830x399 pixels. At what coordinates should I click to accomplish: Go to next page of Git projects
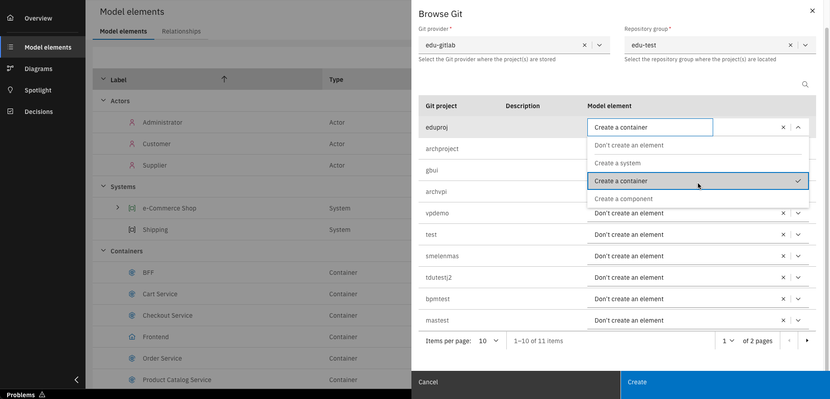point(807,341)
